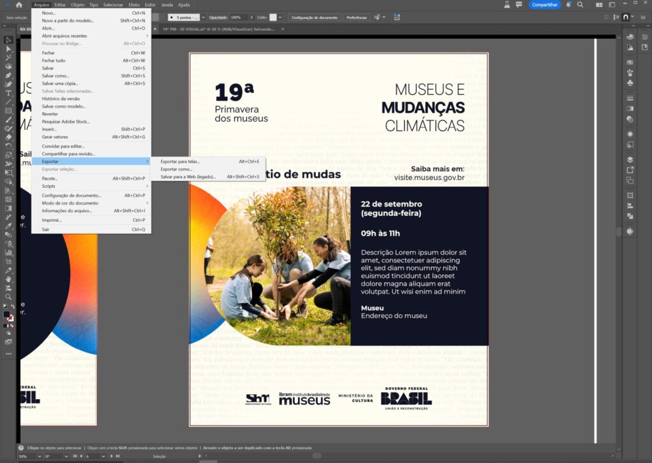This screenshot has height=463, width=652.
Task: Open the Janela menu in the menu bar
Action: coord(167,4)
